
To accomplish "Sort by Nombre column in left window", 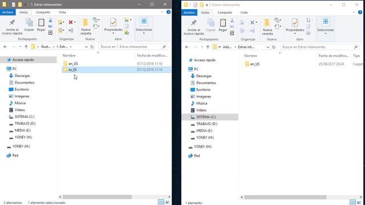I will pos(69,56).
